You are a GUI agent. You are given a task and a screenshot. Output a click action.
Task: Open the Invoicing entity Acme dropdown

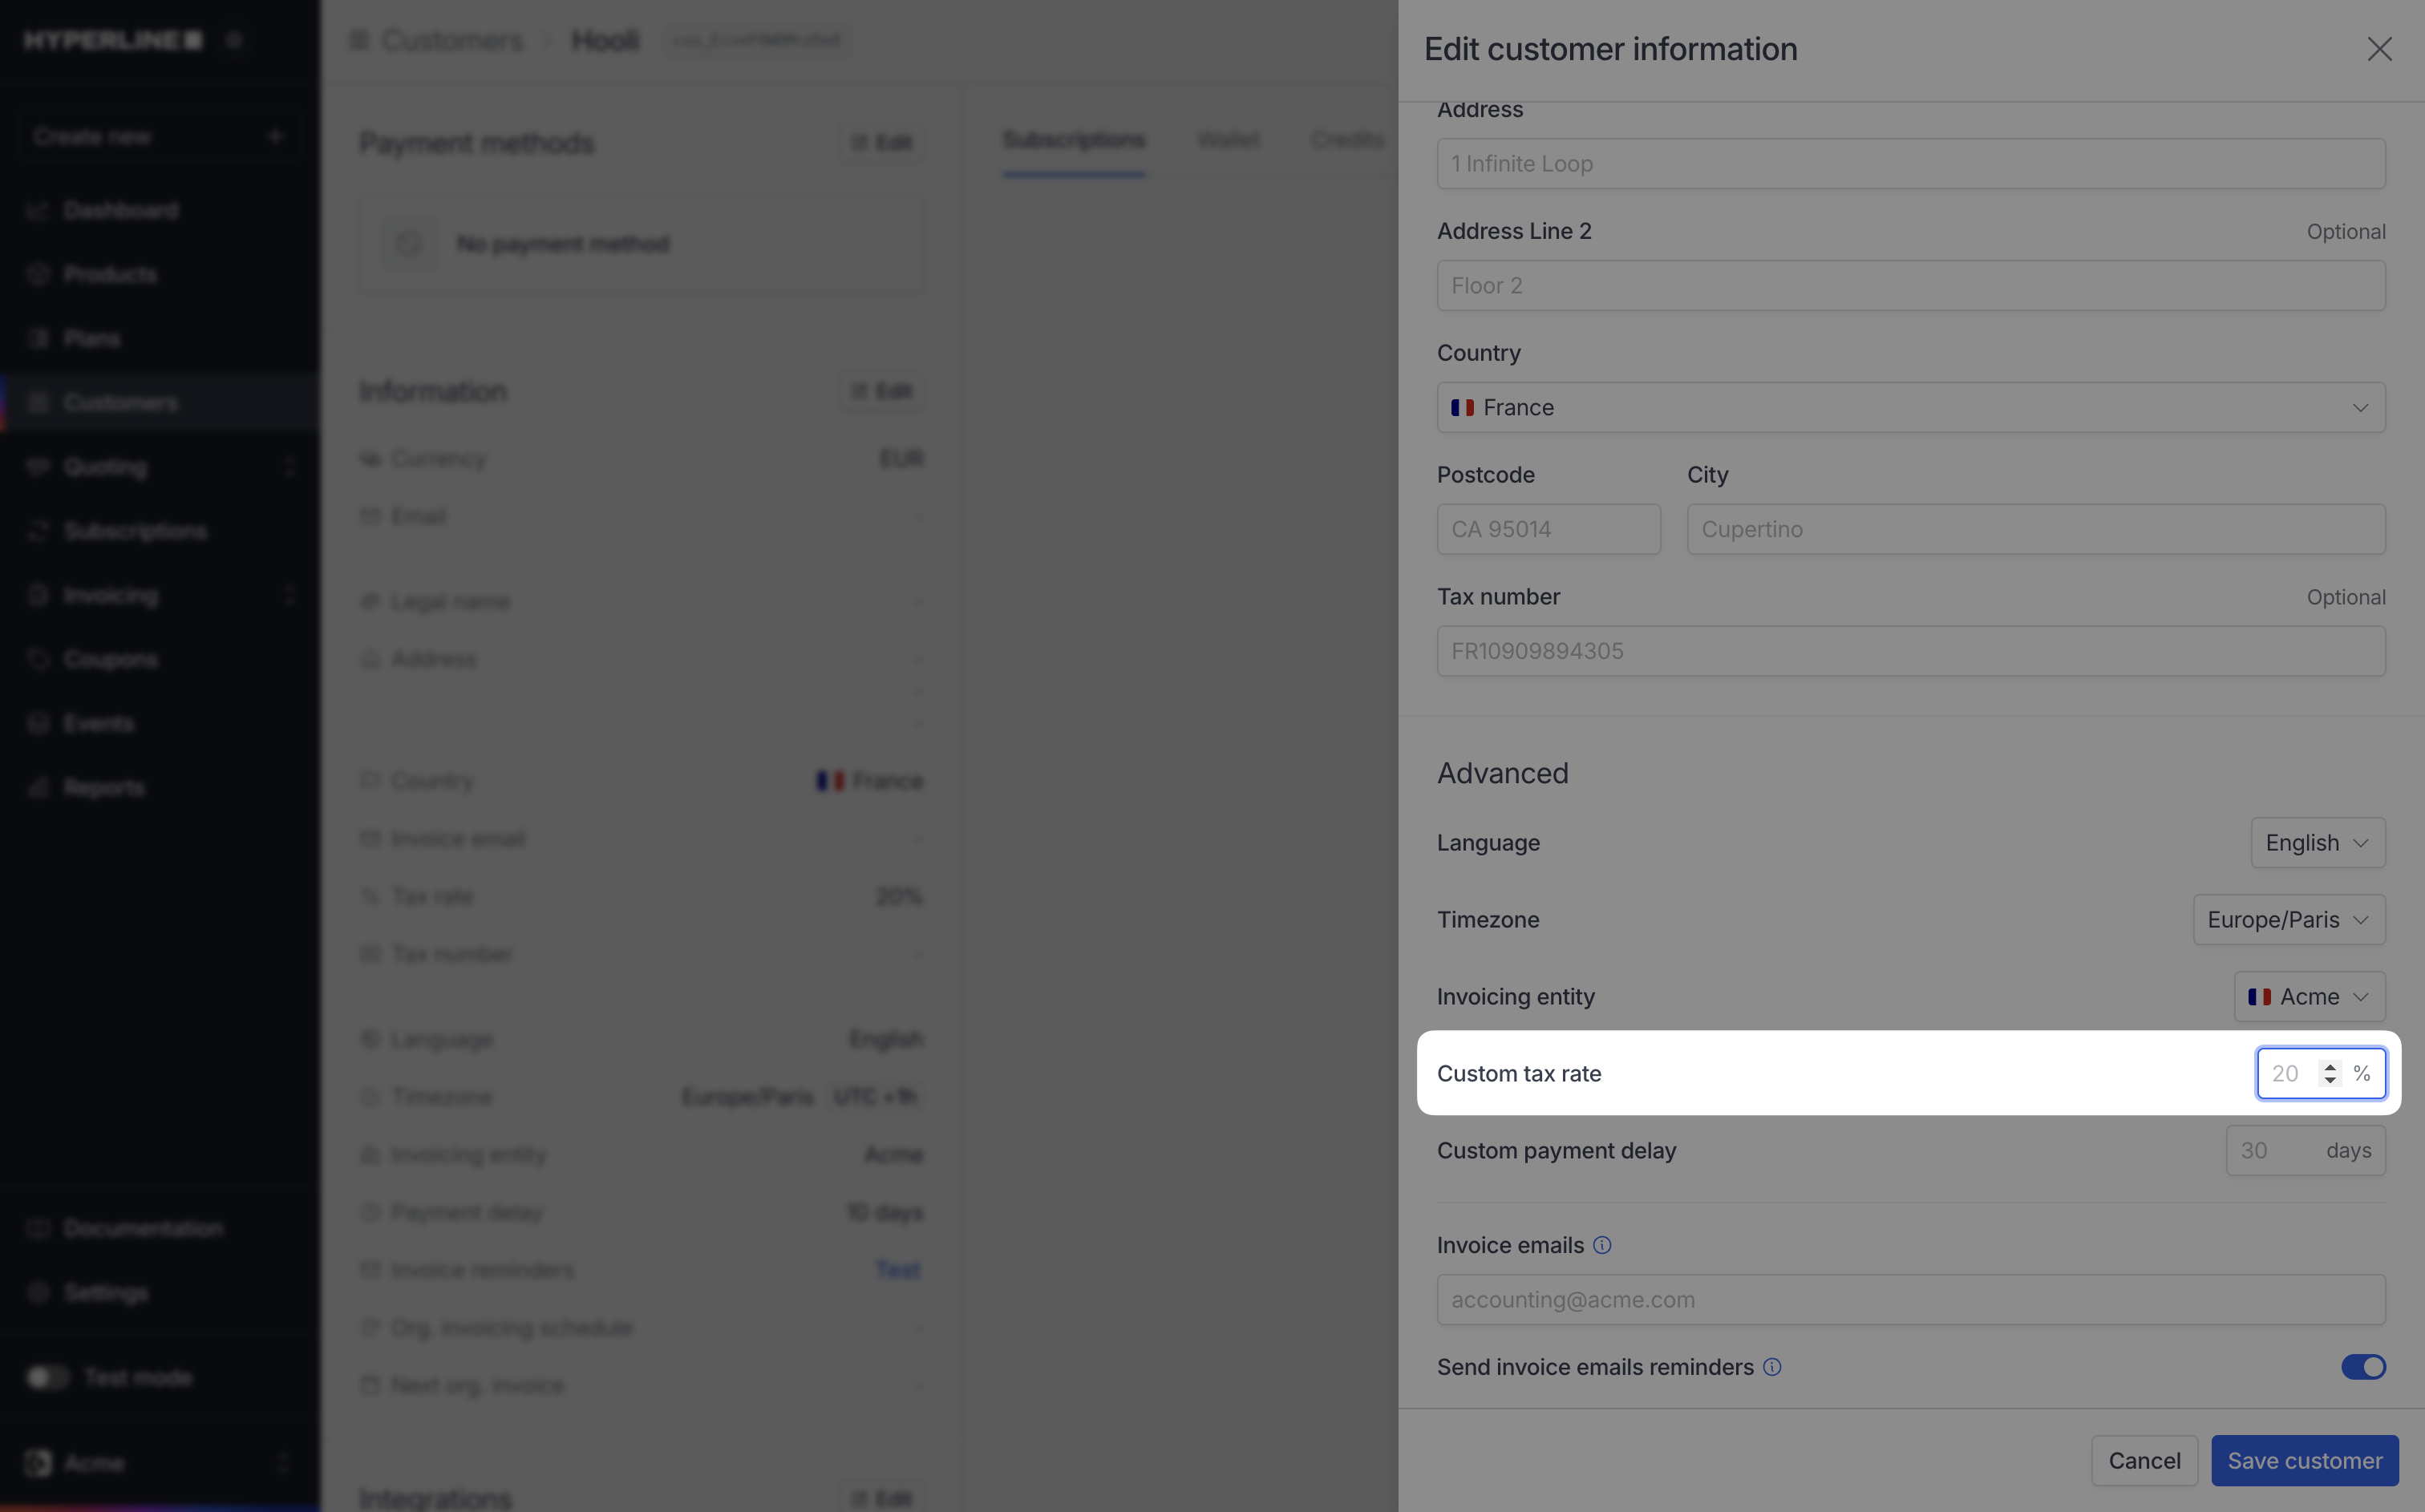point(2309,997)
